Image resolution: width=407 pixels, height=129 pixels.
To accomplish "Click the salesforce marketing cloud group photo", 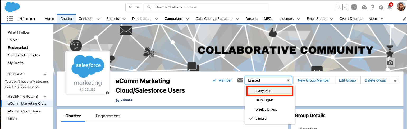I will tap(88, 73).
